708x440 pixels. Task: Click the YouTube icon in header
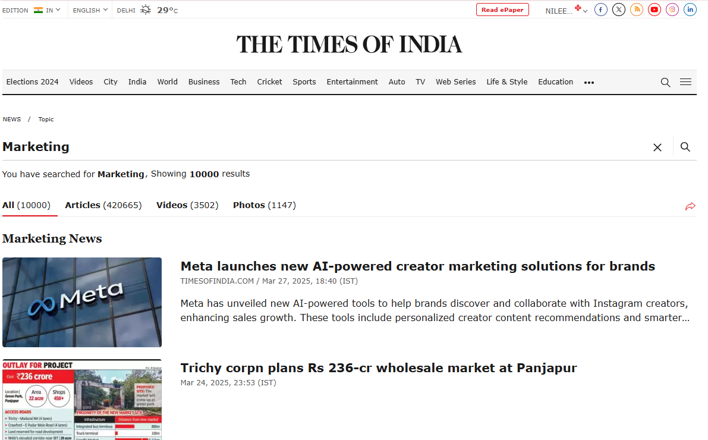pyautogui.click(x=654, y=10)
